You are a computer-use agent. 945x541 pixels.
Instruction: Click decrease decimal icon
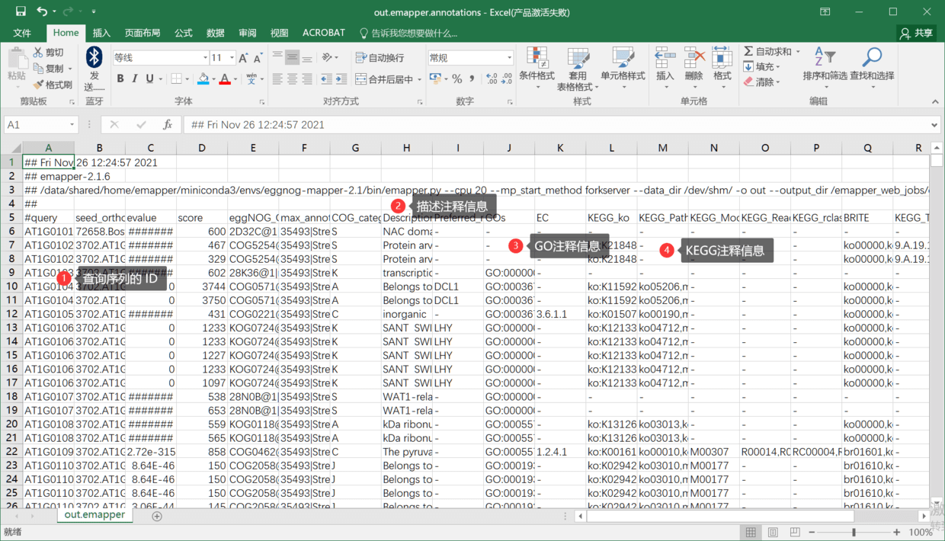pos(507,78)
